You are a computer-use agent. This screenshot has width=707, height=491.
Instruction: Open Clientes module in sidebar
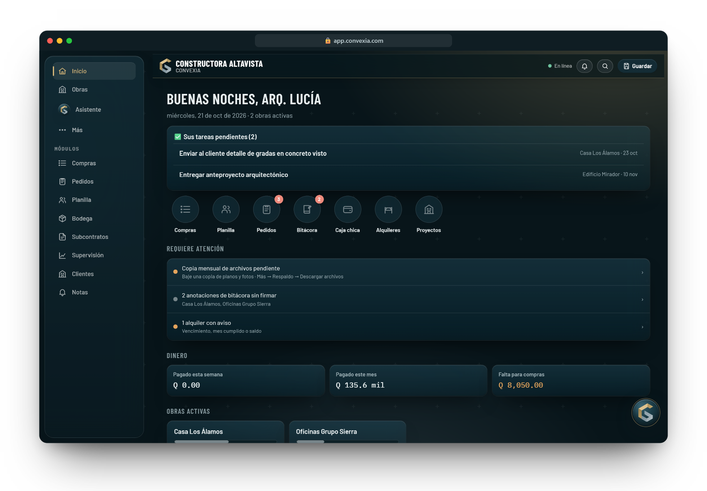point(94,274)
